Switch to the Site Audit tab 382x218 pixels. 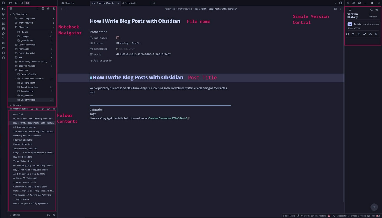point(131,3)
